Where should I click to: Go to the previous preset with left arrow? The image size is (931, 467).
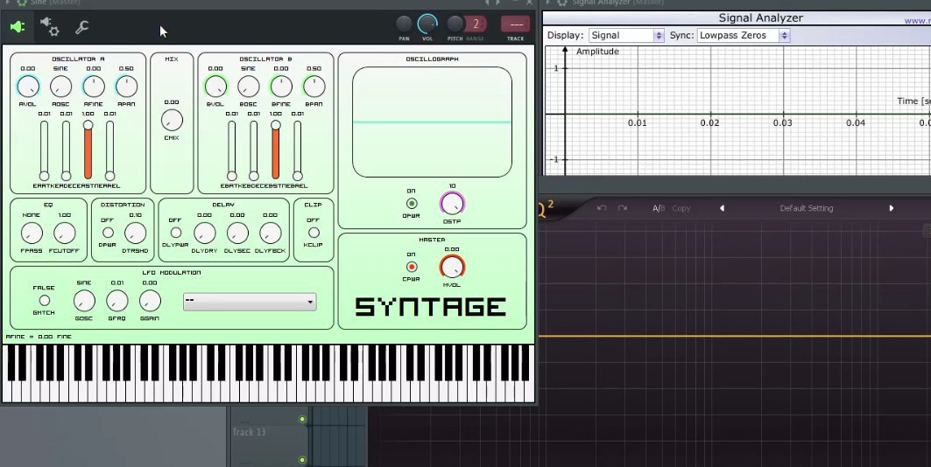[723, 208]
